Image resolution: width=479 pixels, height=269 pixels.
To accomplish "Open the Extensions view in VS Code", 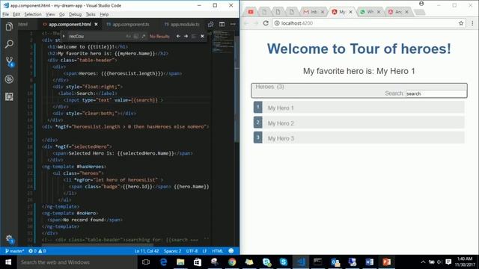I will coord(9,96).
